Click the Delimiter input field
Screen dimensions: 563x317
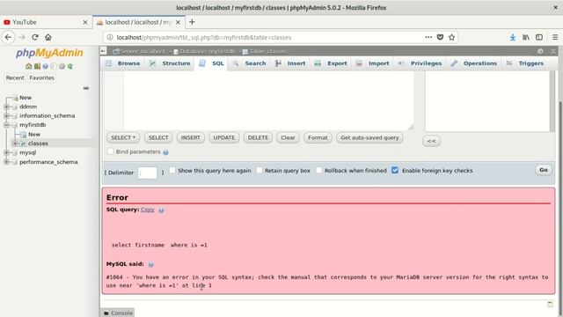(x=147, y=173)
